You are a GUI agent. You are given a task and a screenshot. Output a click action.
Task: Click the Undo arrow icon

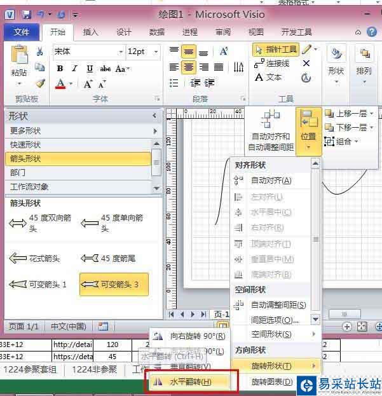click(x=41, y=15)
